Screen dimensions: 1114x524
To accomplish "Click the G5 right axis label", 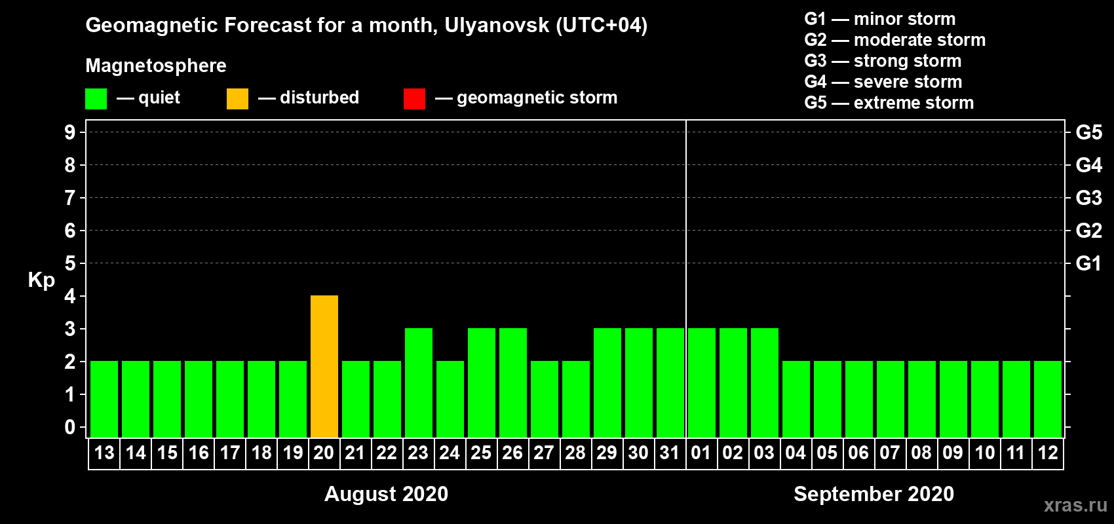I will tap(1089, 132).
